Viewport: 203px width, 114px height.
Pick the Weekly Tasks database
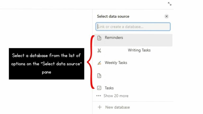[x=116, y=63]
